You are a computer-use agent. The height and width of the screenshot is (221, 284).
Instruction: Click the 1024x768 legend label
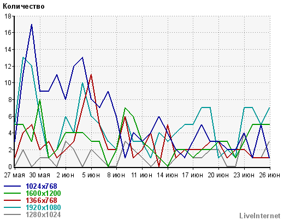click(42, 186)
